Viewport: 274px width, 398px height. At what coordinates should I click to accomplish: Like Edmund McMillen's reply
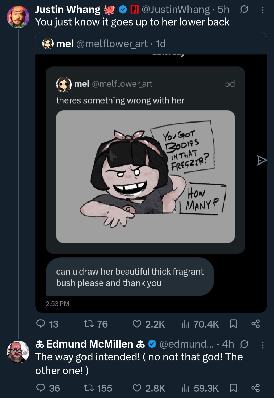[x=137, y=388]
